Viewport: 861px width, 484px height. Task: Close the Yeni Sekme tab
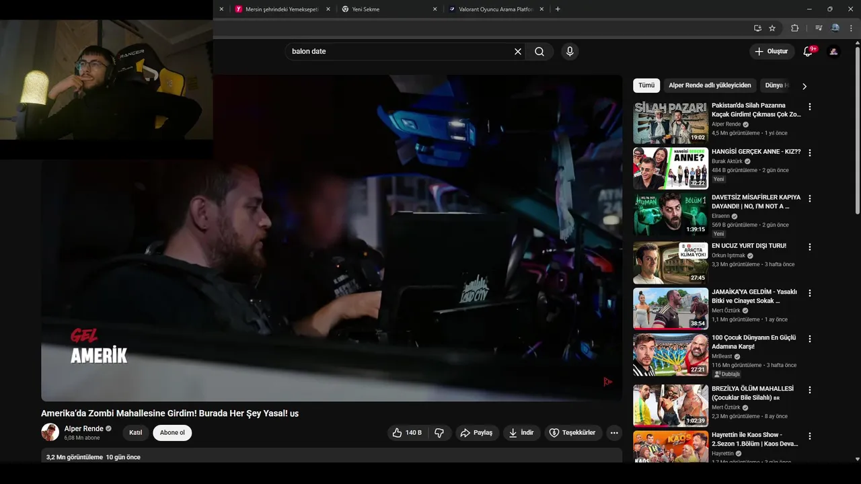435,9
